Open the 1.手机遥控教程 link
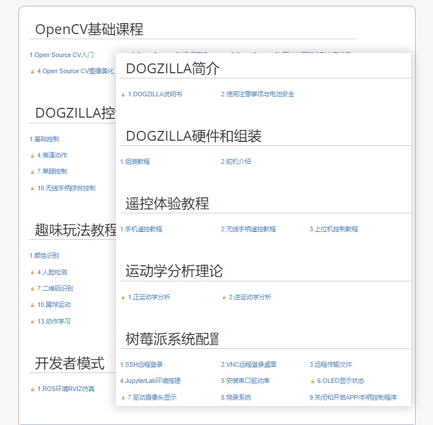 click(x=141, y=229)
